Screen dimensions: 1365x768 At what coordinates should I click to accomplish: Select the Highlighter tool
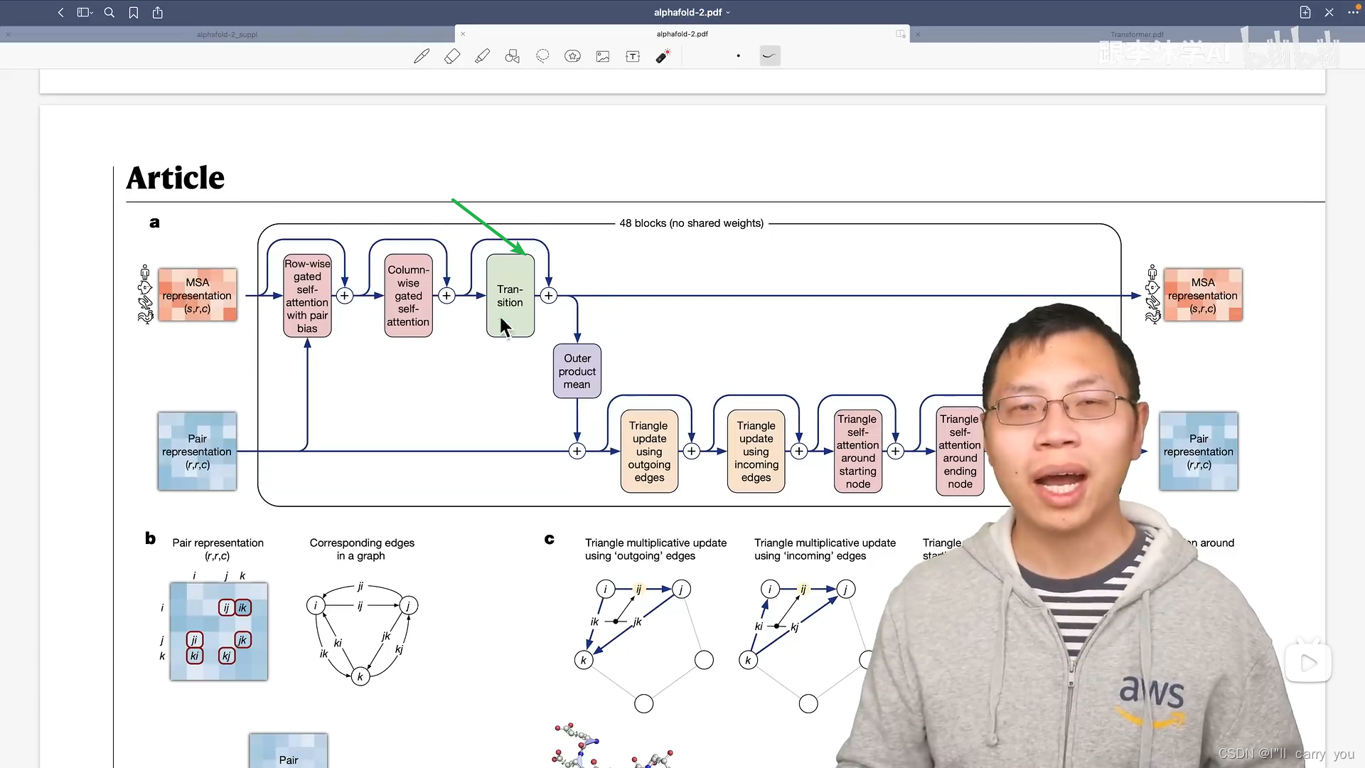(x=483, y=56)
